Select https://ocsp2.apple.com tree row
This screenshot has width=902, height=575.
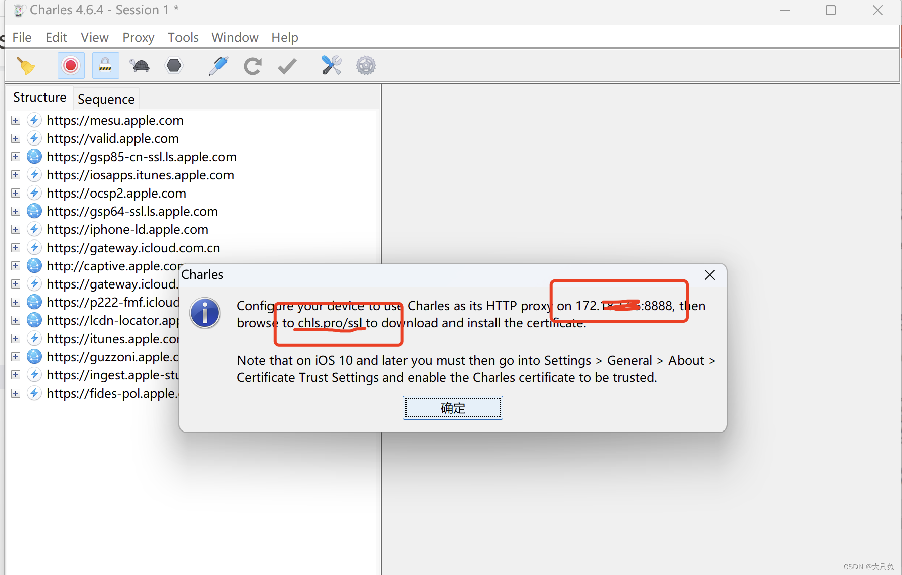116,193
